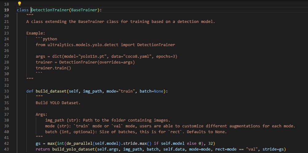Click the build_dataset function name
The image size is (308, 153).
click(51, 91)
